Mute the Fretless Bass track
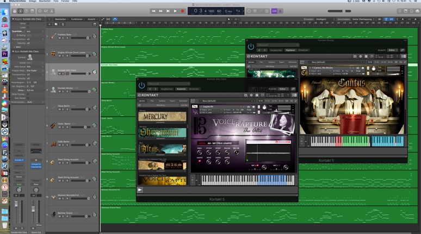Viewport: 421px width, 234px height. point(60,38)
